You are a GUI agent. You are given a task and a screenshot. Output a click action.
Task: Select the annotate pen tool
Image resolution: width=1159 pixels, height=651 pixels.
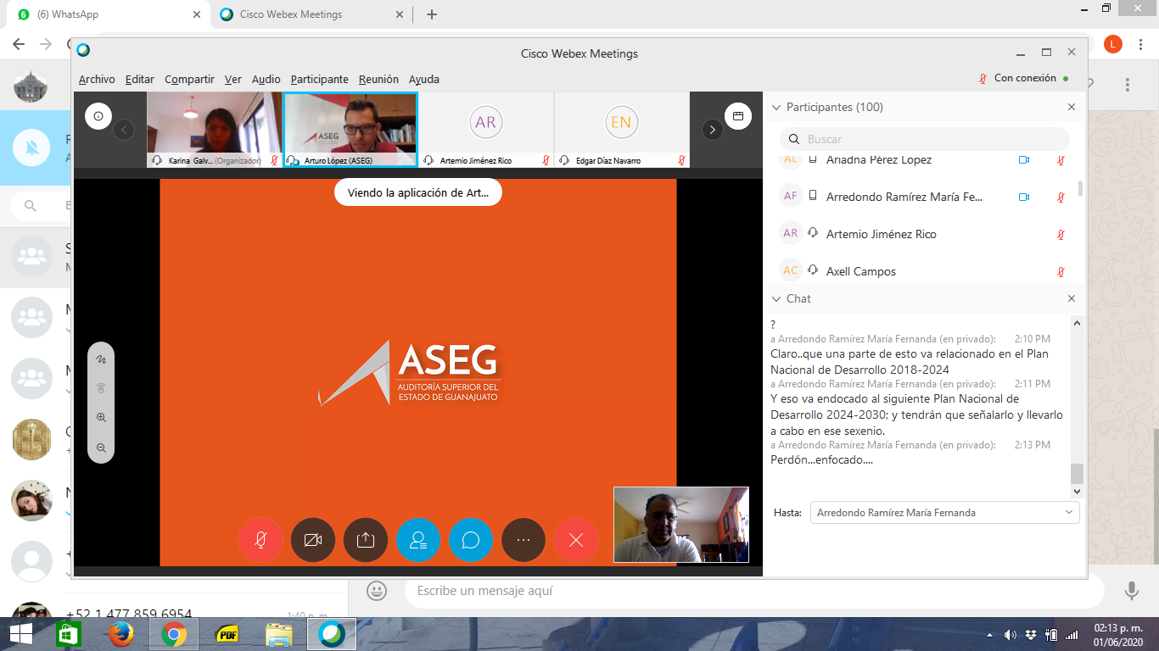pos(101,359)
